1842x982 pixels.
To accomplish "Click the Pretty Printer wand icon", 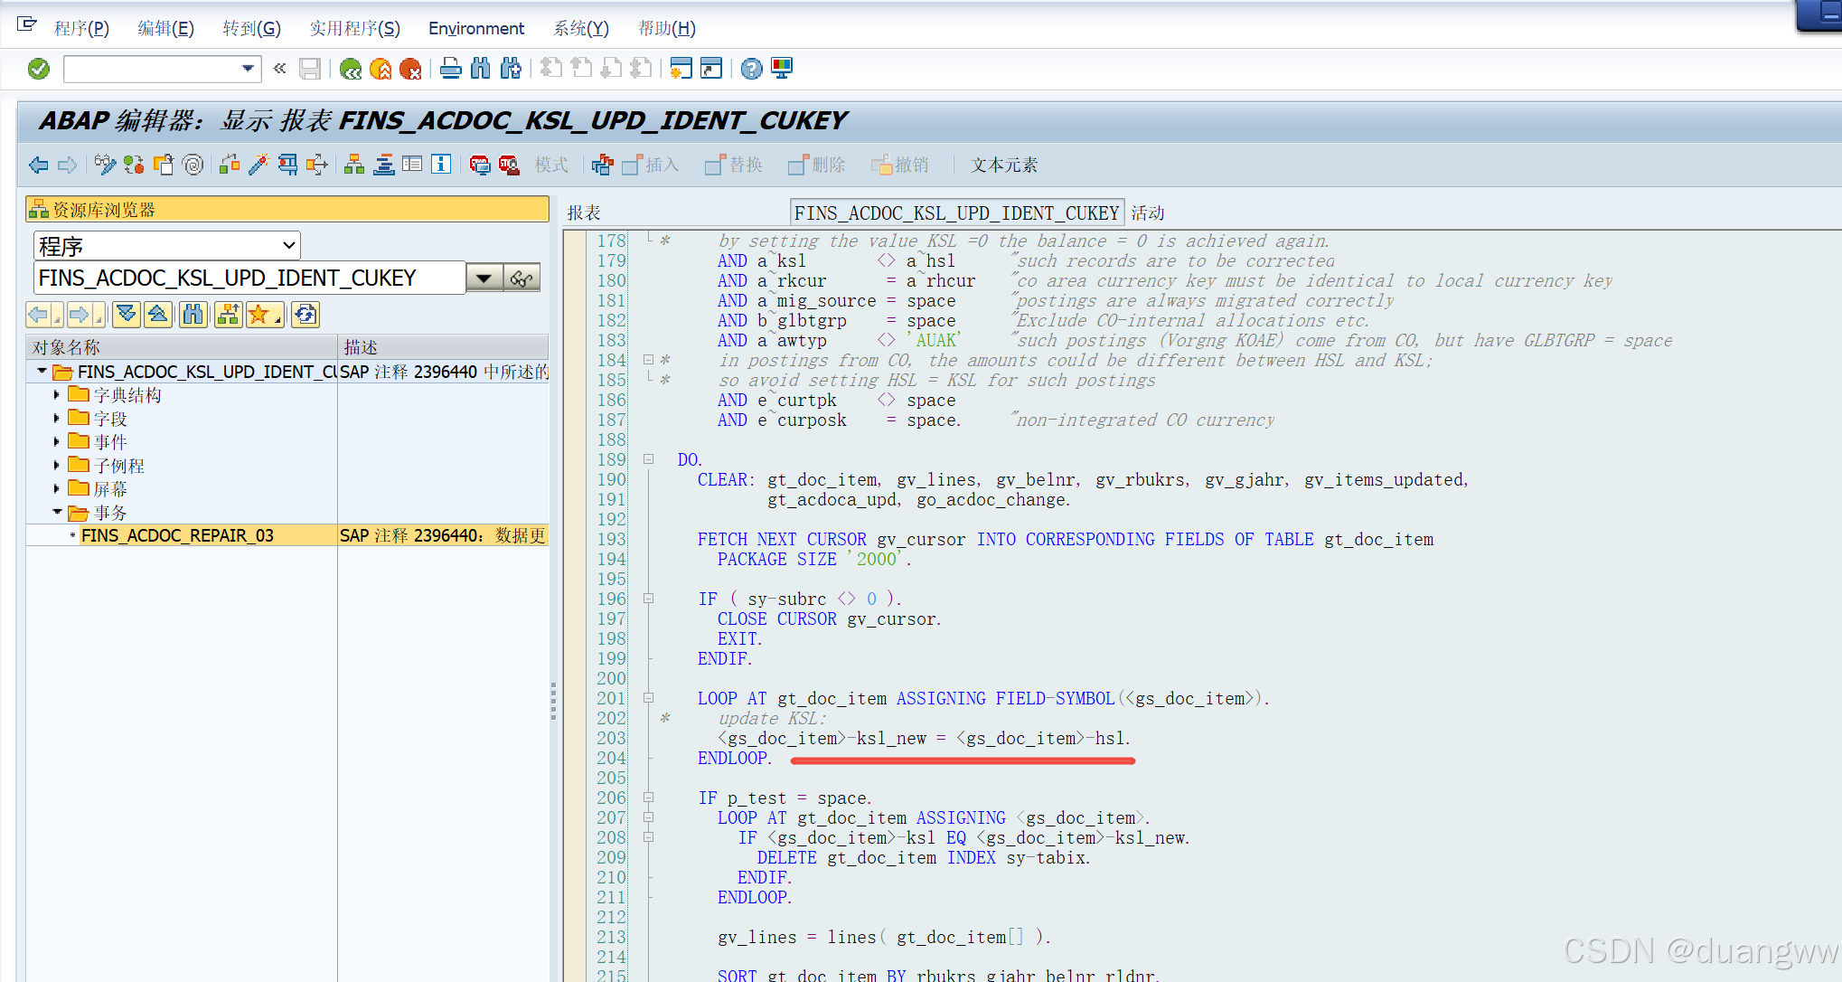I will tap(258, 165).
